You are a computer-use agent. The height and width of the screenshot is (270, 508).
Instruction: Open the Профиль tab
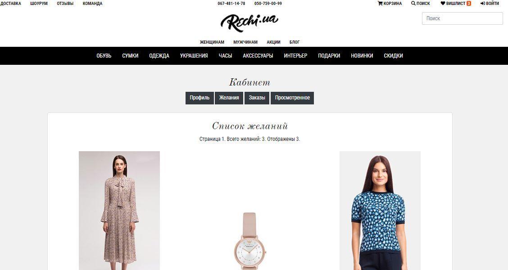[200, 98]
